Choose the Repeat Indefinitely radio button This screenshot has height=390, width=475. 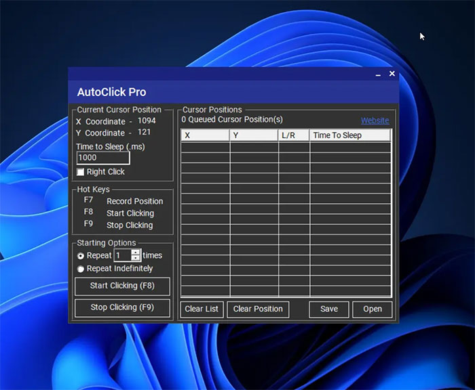pos(81,269)
